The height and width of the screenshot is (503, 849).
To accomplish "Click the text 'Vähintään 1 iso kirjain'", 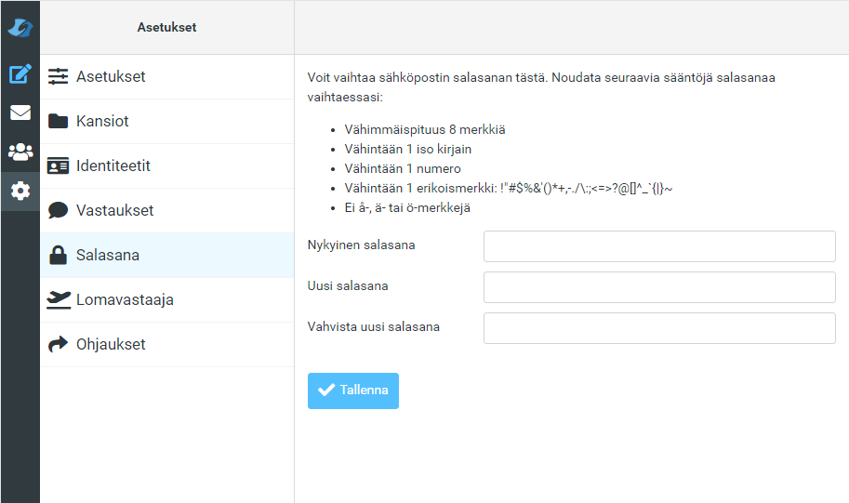I will [x=407, y=149].
